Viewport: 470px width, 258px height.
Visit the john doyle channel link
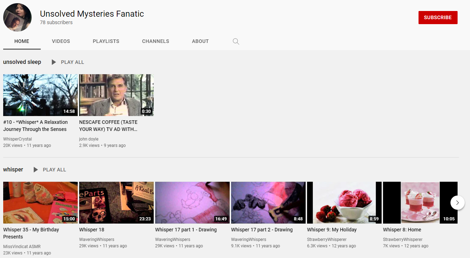pos(89,139)
